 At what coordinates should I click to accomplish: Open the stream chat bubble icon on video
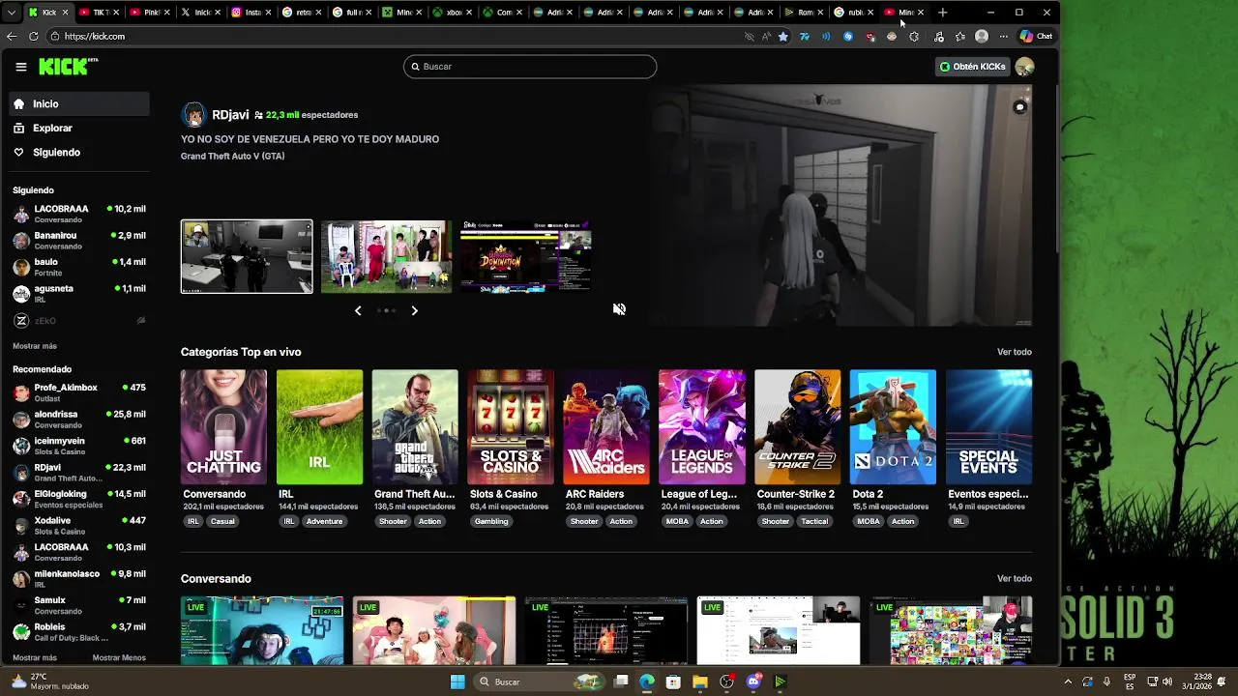click(x=1019, y=107)
